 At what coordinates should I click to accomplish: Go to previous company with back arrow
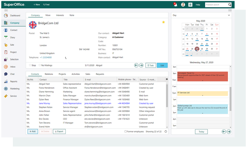click(136, 65)
